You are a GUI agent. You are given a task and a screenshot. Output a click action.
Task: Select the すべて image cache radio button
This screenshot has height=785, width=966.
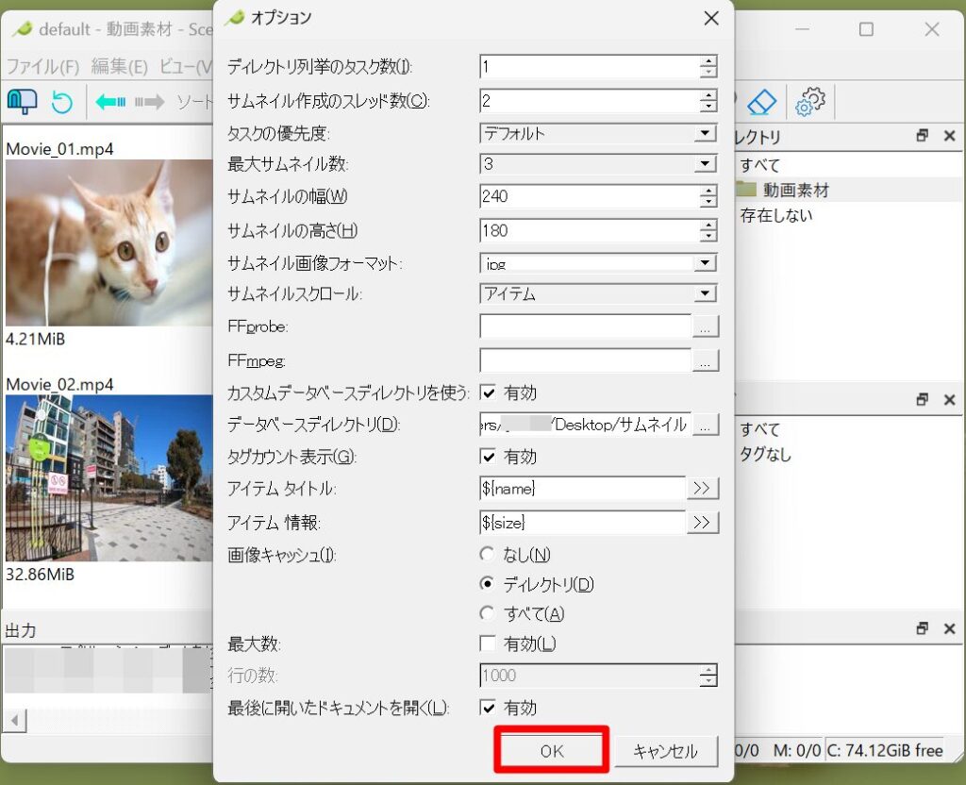(487, 613)
